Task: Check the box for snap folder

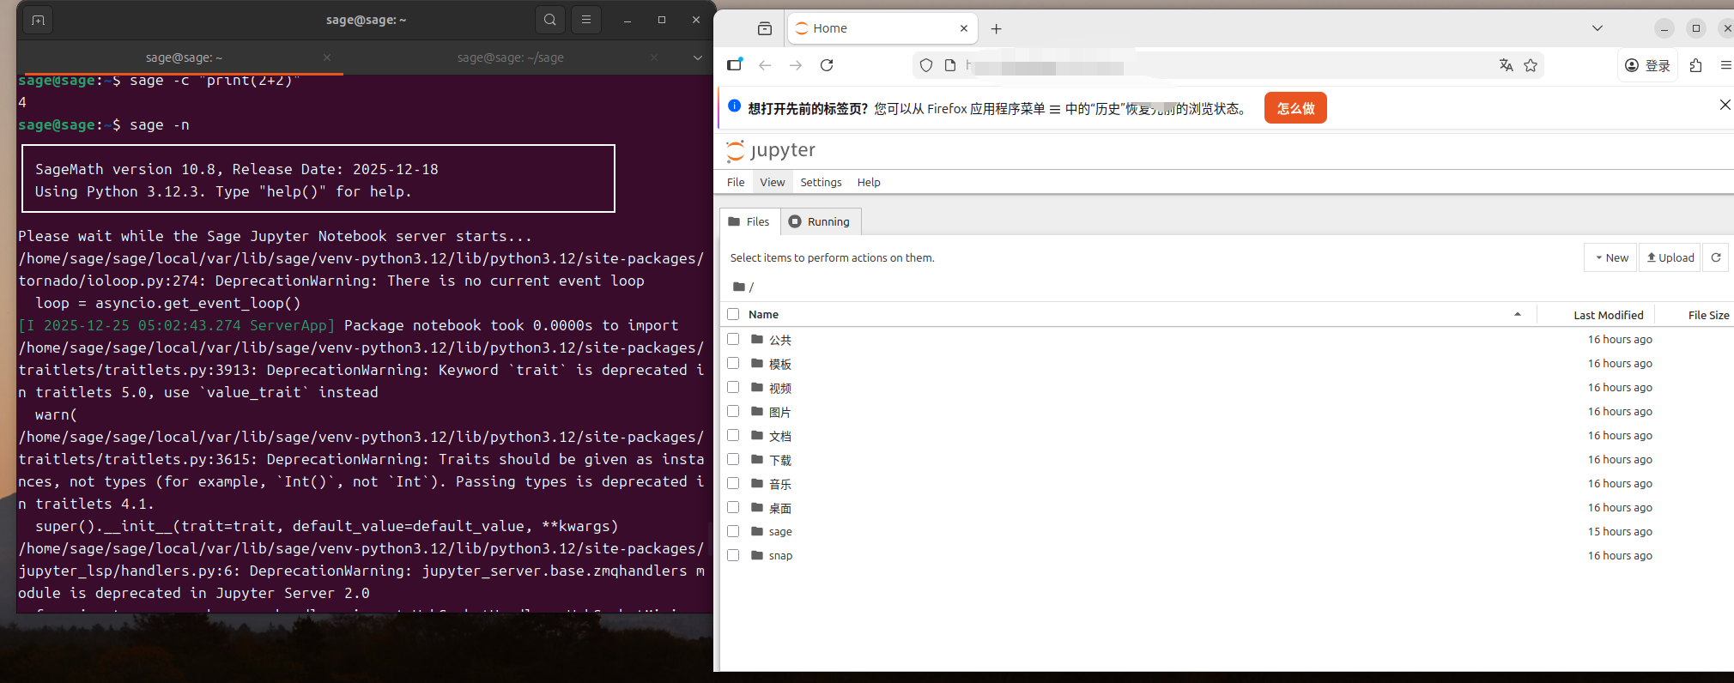Action: tap(733, 555)
